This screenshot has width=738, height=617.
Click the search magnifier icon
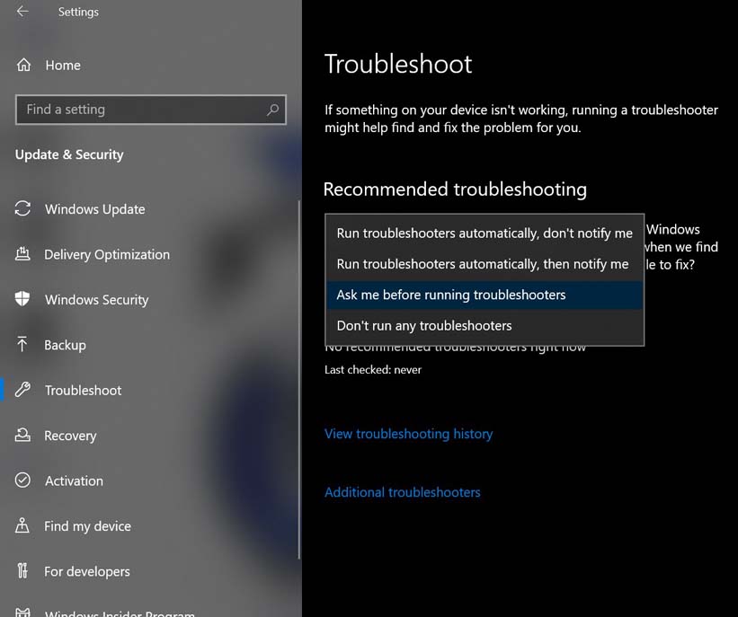pos(272,110)
